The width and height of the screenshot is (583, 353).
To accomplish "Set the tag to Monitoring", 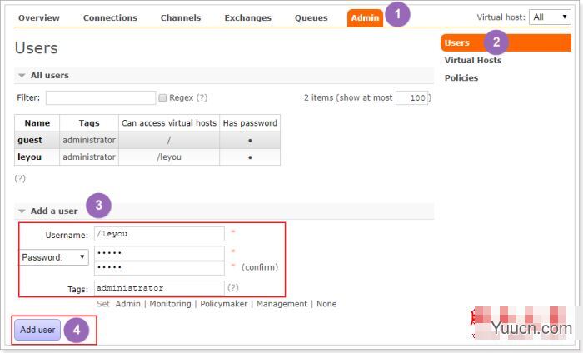I will (x=170, y=304).
